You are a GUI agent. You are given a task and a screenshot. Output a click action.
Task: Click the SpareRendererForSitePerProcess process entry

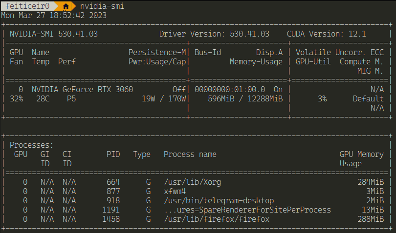pyautogui.click(x=247, y=210)
